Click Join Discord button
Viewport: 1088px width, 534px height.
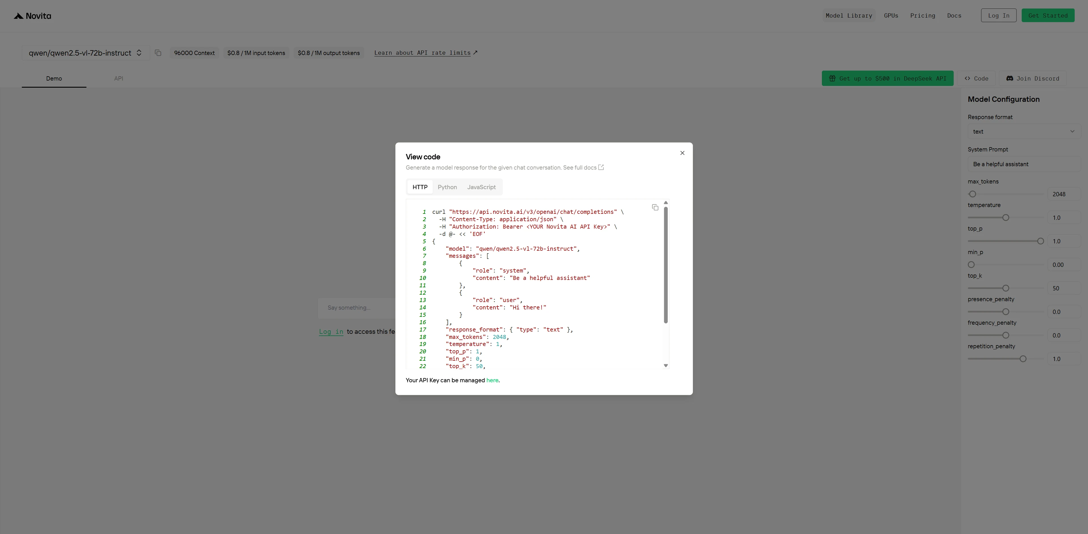[x=1033, y=78]
